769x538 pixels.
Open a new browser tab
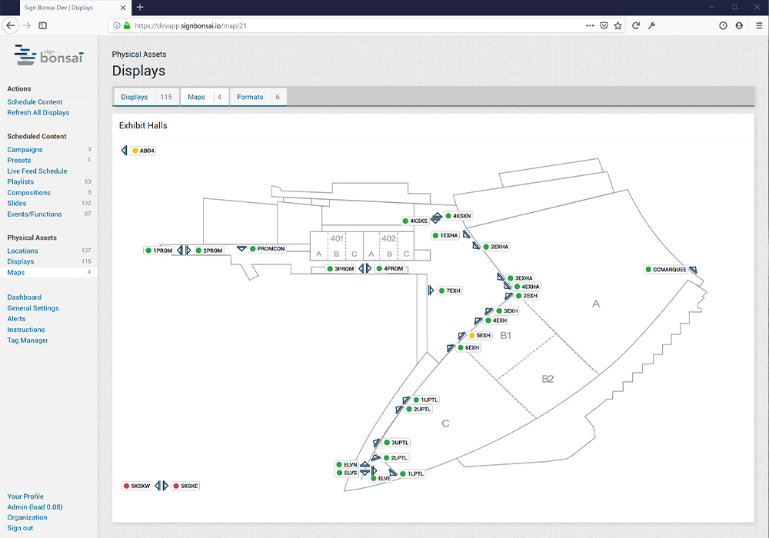coord(140,8)
